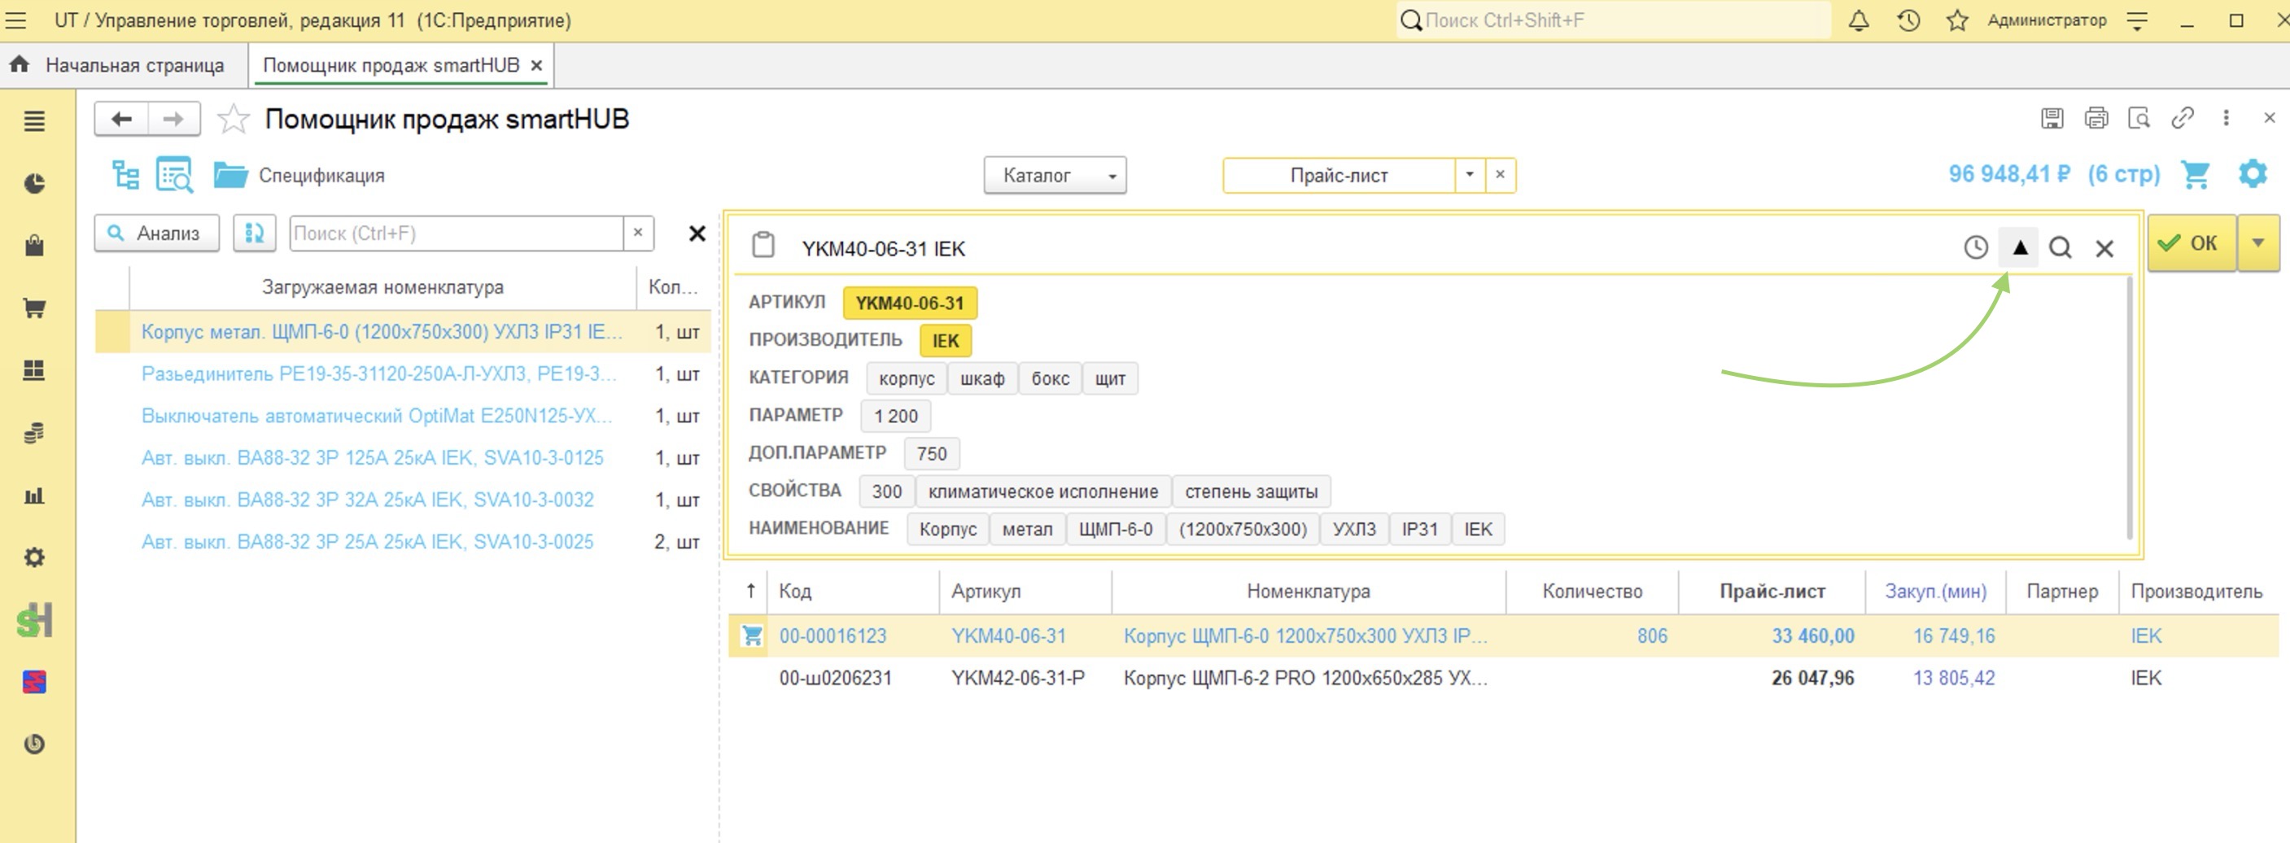Open the Прайс-лист dropdown arrow
Screen dimensions: 2290x843
[1470, 175]
